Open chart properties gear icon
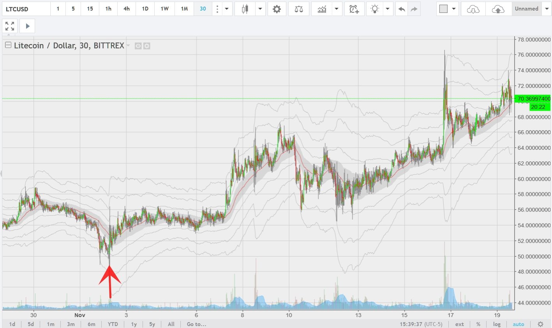 [277, 9]
